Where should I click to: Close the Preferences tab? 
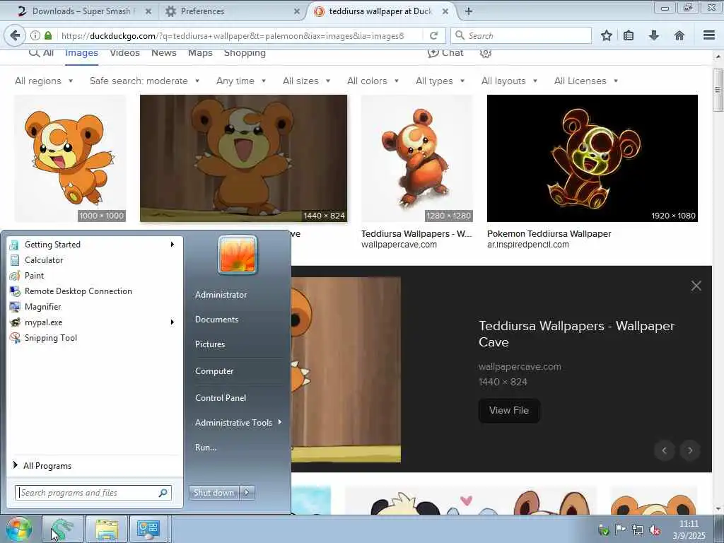tap(297, 11)
